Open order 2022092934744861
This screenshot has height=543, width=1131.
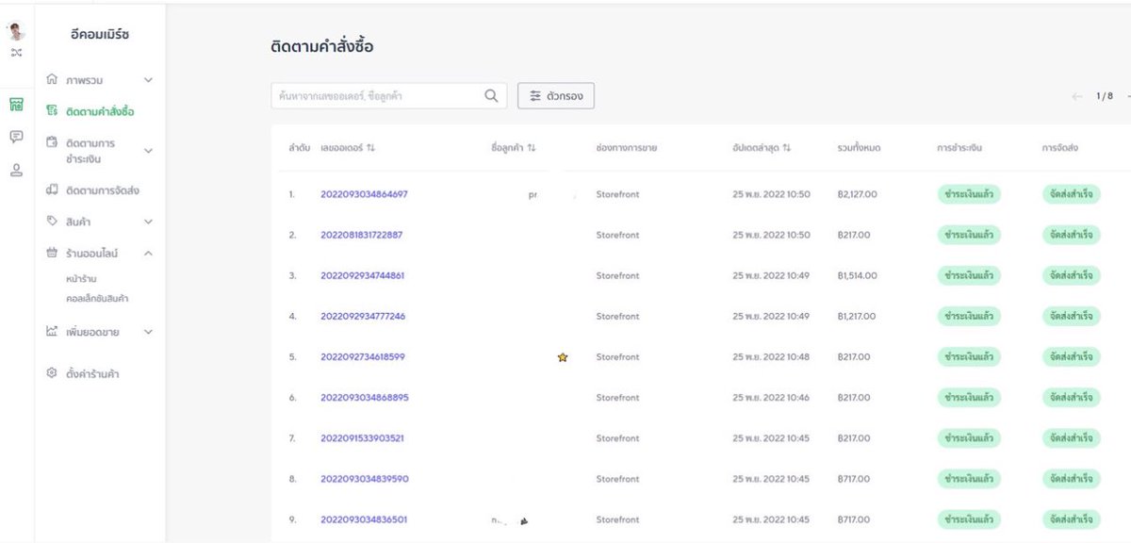(x=363, y=275)
